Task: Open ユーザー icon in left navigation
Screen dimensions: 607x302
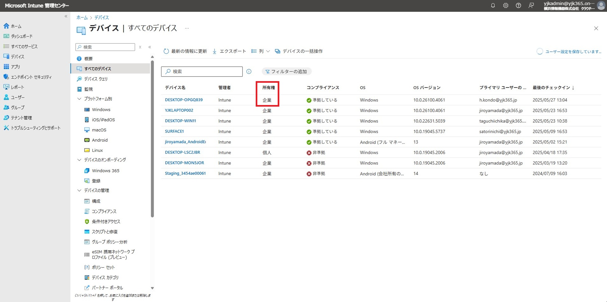Action: [x=6, y=97]
